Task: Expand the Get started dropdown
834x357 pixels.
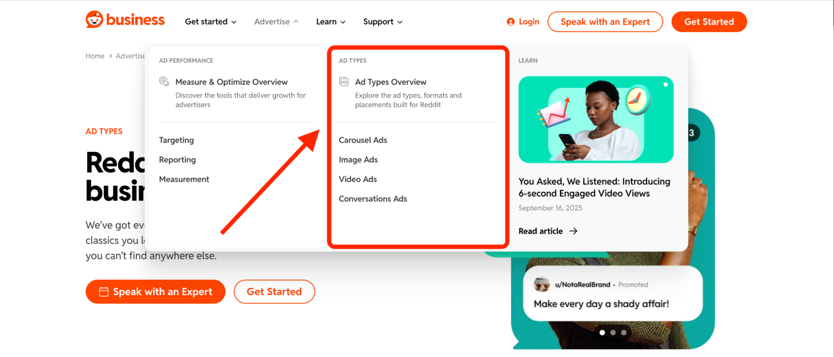Action: click(x=211, y=22)
